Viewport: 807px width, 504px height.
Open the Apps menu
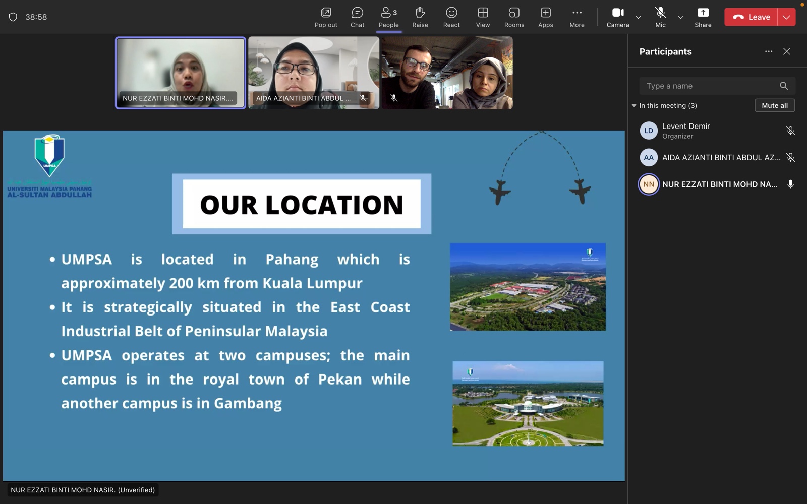coord(545,17)
